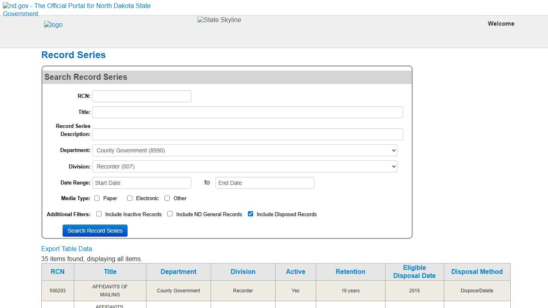548x308 pixels.
Task: Open the Department dropdown
Action: 245,150
